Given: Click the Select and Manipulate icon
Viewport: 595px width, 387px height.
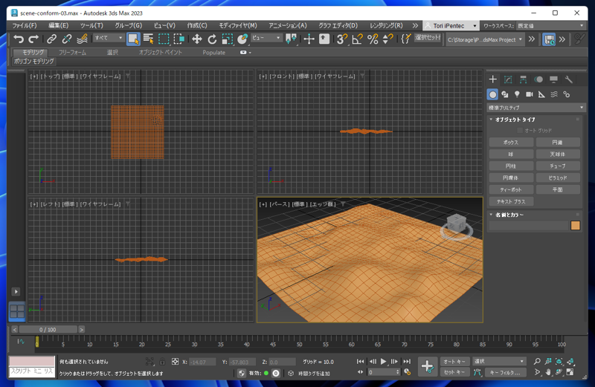Looking at the screenshot, I should 309,39.
